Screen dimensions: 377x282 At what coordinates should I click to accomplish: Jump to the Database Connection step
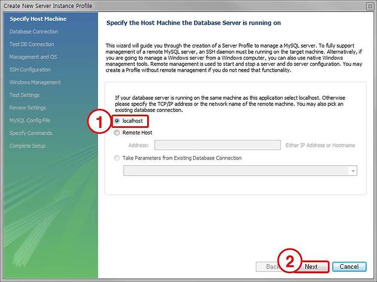[x=34, y=31]
